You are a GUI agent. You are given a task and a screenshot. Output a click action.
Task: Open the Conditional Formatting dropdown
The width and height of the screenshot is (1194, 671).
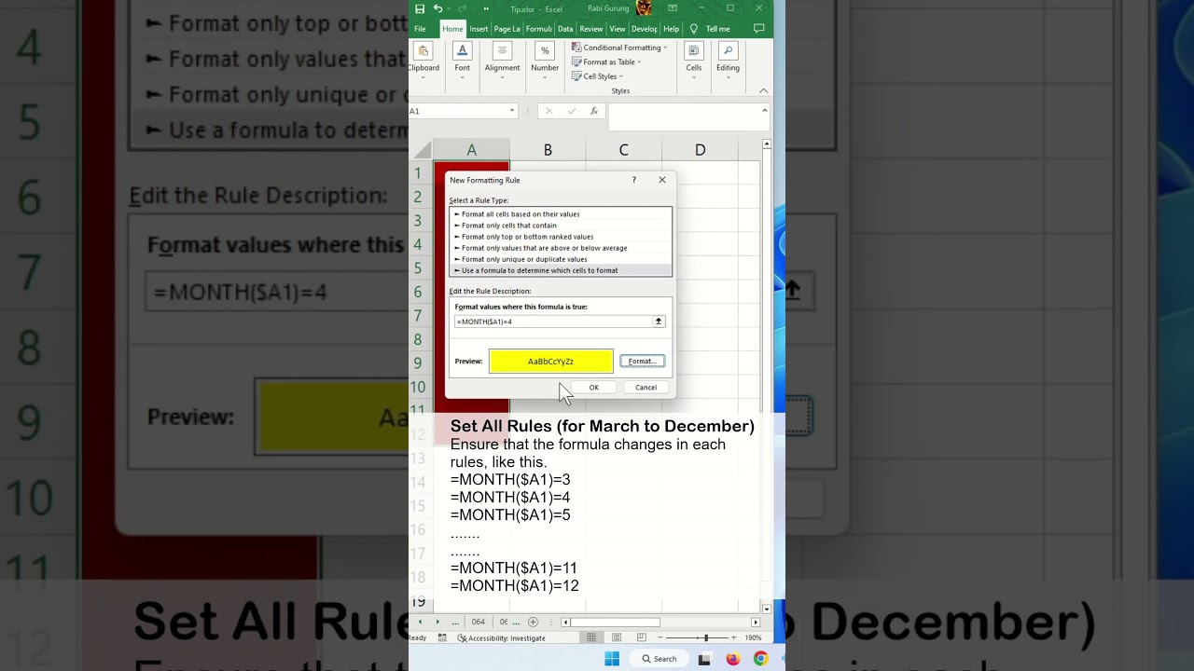619,48
